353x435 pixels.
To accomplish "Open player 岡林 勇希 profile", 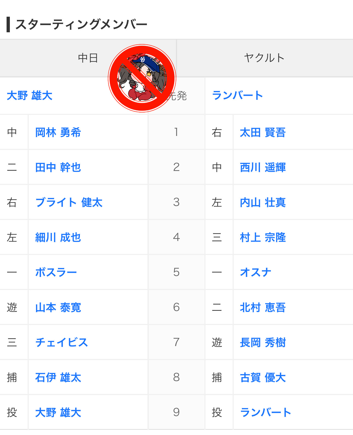I will coord(58,132).
